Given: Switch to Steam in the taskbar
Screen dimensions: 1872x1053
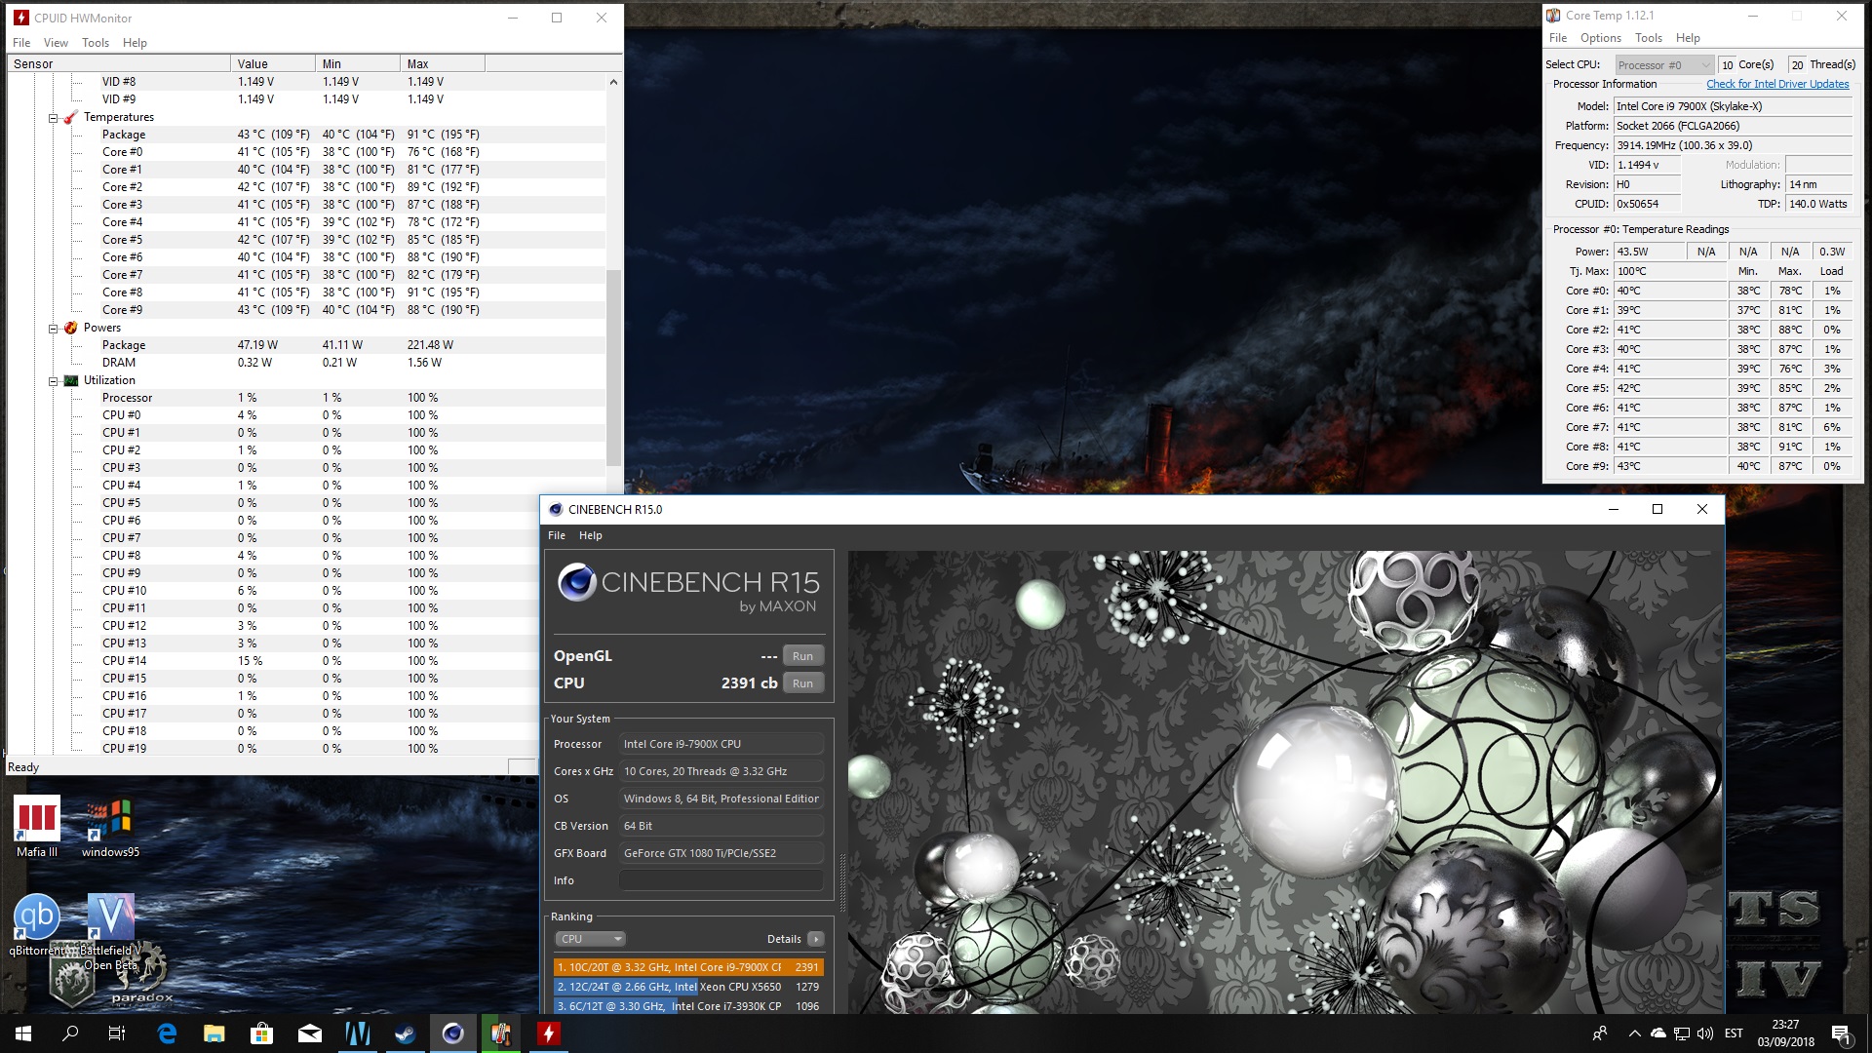Looking at the screenshot, I should point(405,1033).
